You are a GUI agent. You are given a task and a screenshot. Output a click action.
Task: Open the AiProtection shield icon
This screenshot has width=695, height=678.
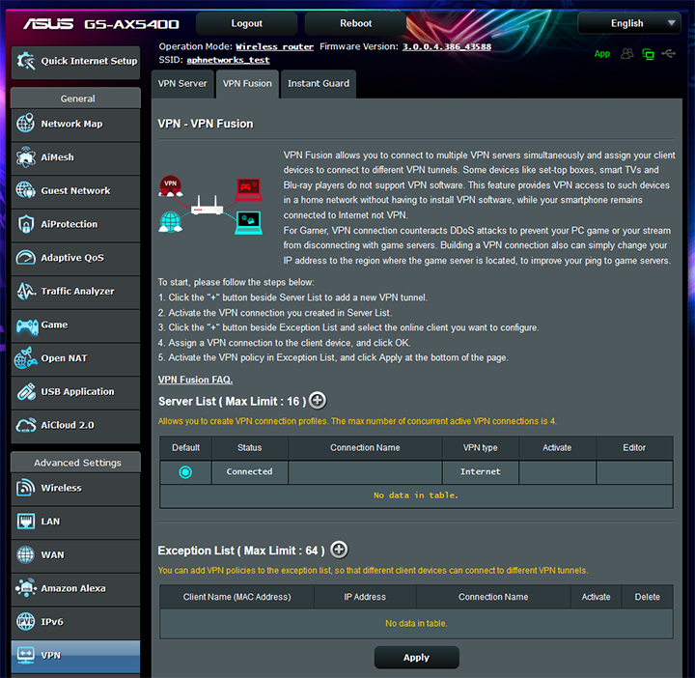pyautogui.click(x=26, y=224)
